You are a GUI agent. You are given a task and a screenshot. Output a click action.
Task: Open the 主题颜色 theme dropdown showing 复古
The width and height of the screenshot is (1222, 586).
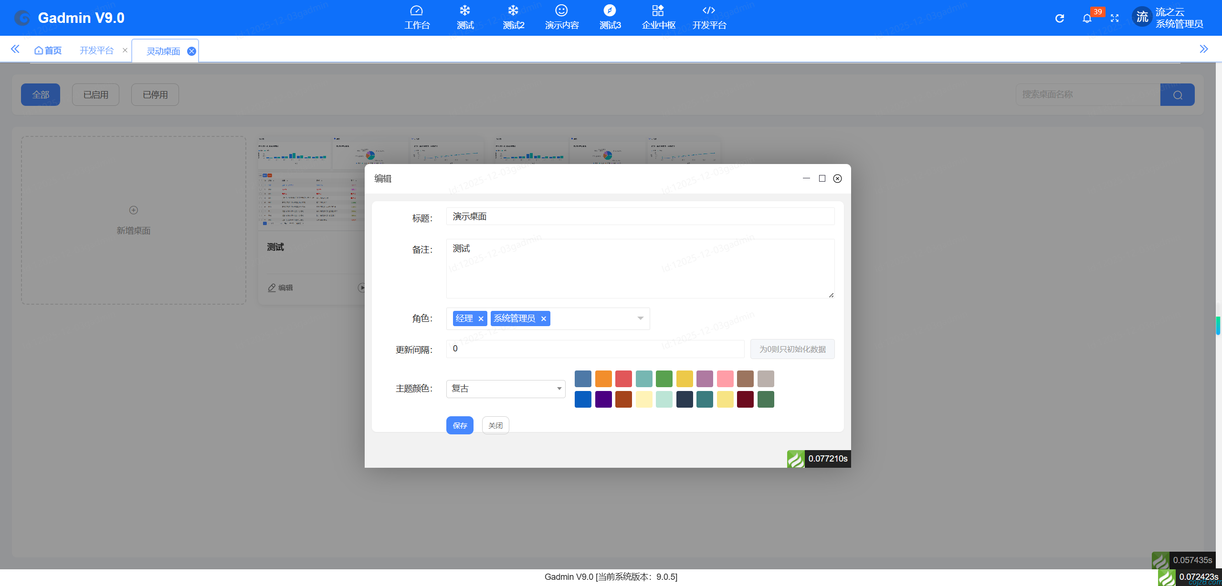click(505, 389)
